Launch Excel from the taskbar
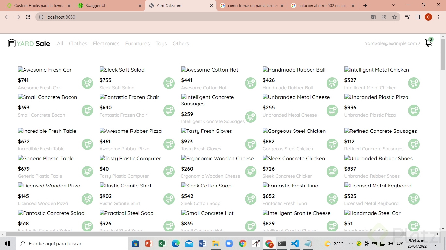 [x=162, y=243]
